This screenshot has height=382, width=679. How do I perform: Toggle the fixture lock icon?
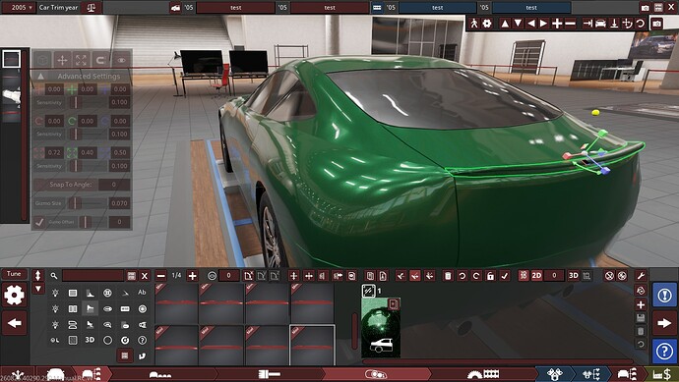pos(490,276)
